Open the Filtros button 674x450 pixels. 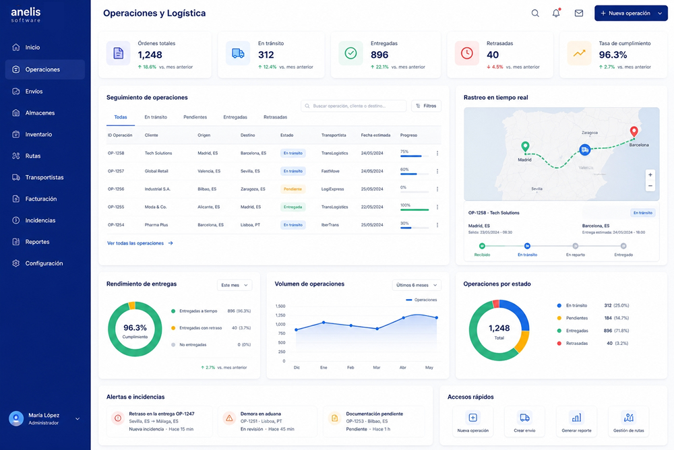tap(426, 106)
